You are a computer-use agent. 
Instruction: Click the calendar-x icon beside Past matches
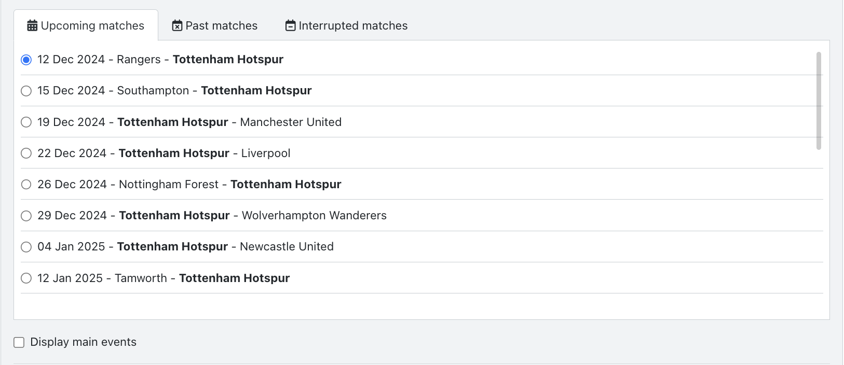point(177,25)
